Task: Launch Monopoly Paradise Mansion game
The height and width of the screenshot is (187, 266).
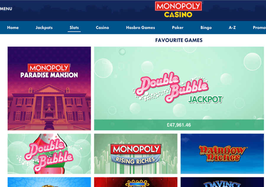Action: [49, 88]
